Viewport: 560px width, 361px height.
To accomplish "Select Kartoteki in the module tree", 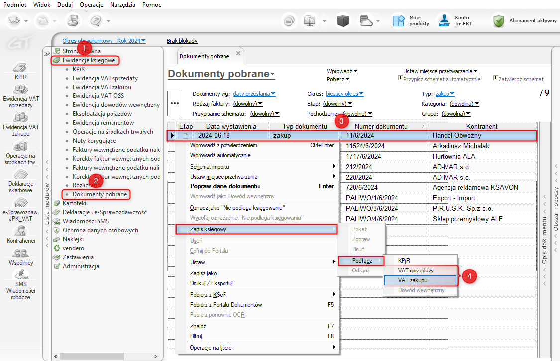I will point(74,203).
